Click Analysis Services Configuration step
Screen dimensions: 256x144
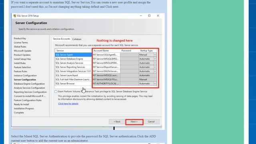pos(29,88)
